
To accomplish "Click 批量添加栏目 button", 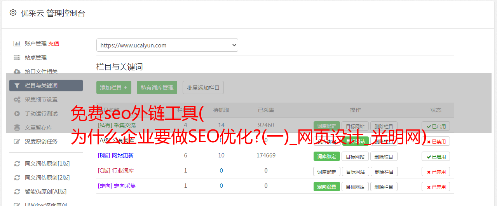I will [x=203, y=87].
